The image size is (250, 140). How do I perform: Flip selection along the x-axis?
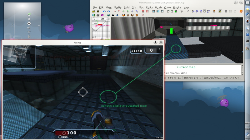coord(115,12)
